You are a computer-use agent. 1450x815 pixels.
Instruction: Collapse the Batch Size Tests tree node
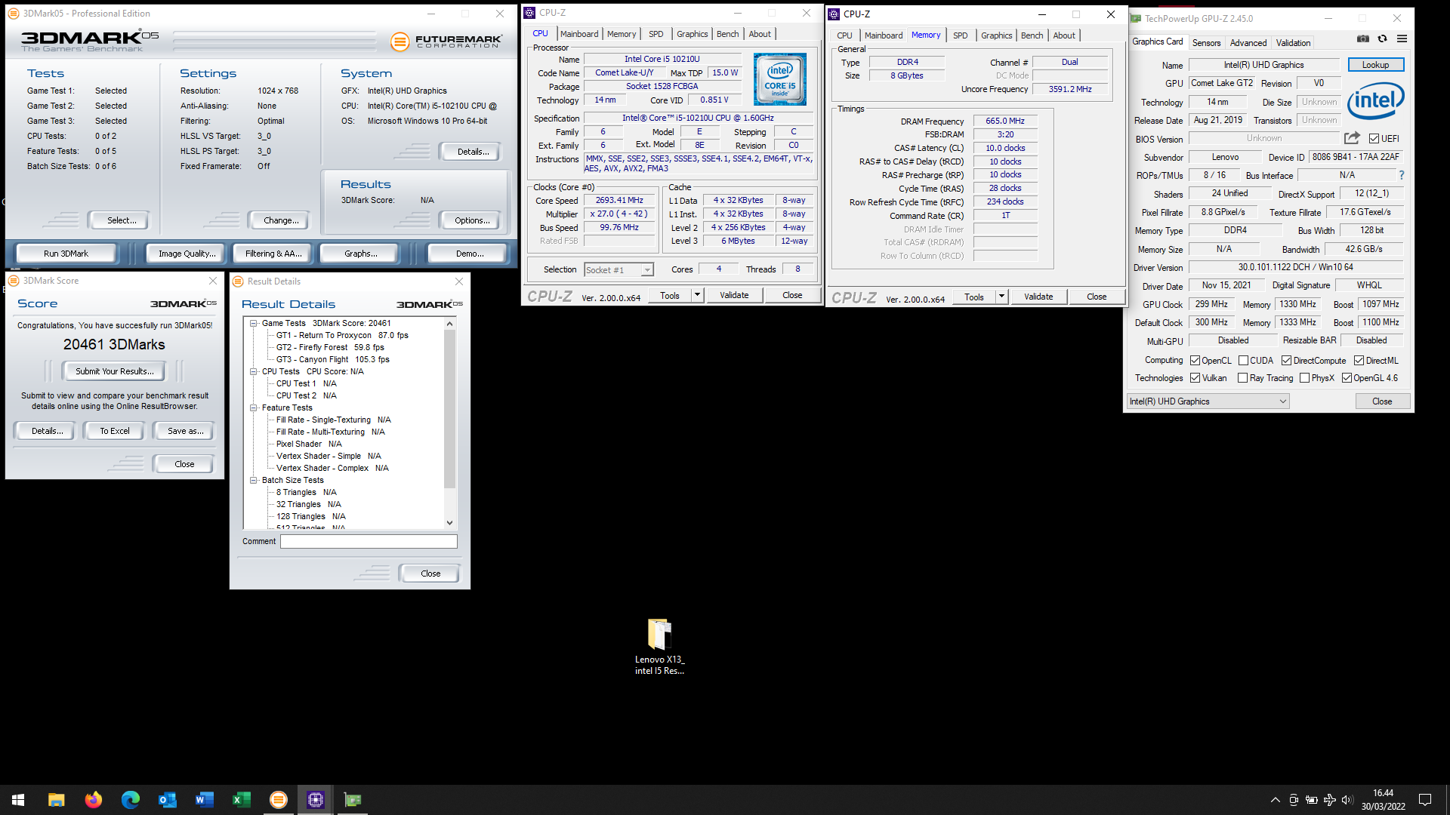(x=254, y=480)
